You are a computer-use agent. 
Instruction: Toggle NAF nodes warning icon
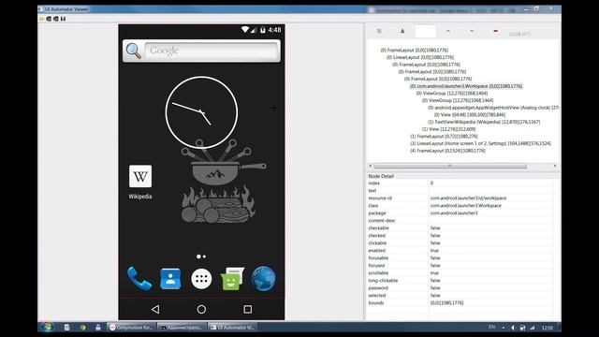(x=402, y=31)
